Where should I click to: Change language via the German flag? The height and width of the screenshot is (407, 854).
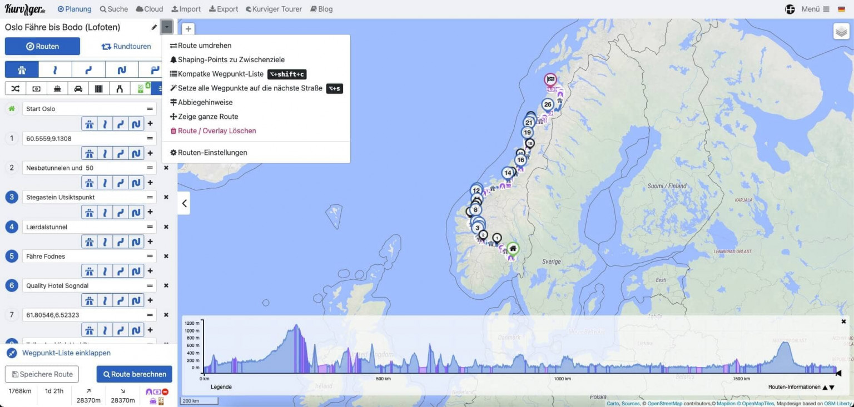(841, 9)
